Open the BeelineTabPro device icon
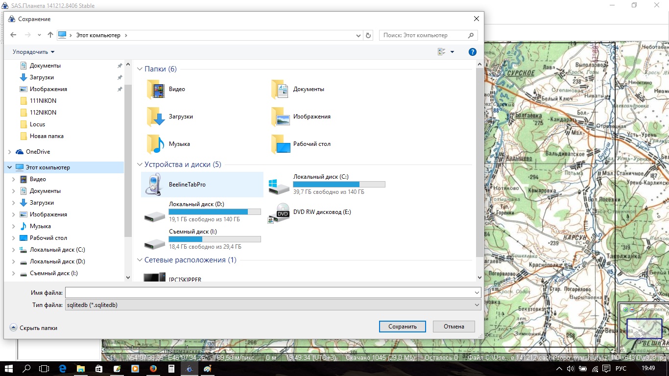This screenshot has height=376, width=669. click(x=154, y=185)
